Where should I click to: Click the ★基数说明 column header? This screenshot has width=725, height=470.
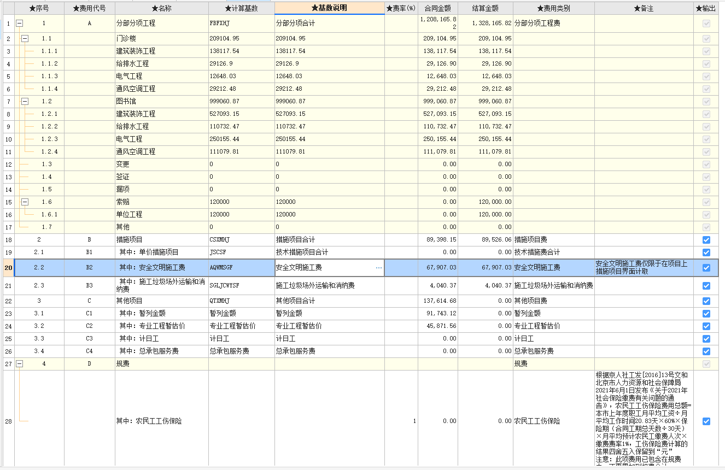(x=330, y=8)
